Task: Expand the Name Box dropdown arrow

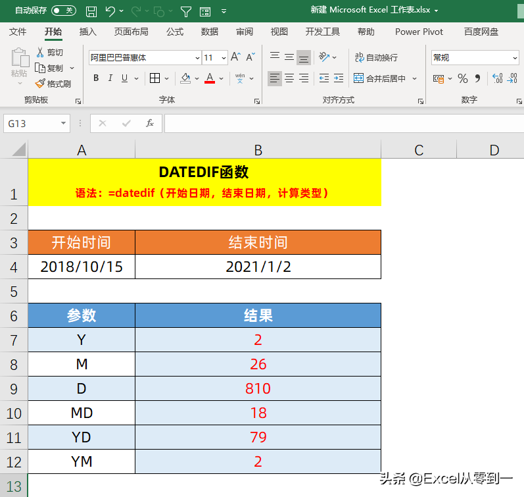Action: click(63, 124)
